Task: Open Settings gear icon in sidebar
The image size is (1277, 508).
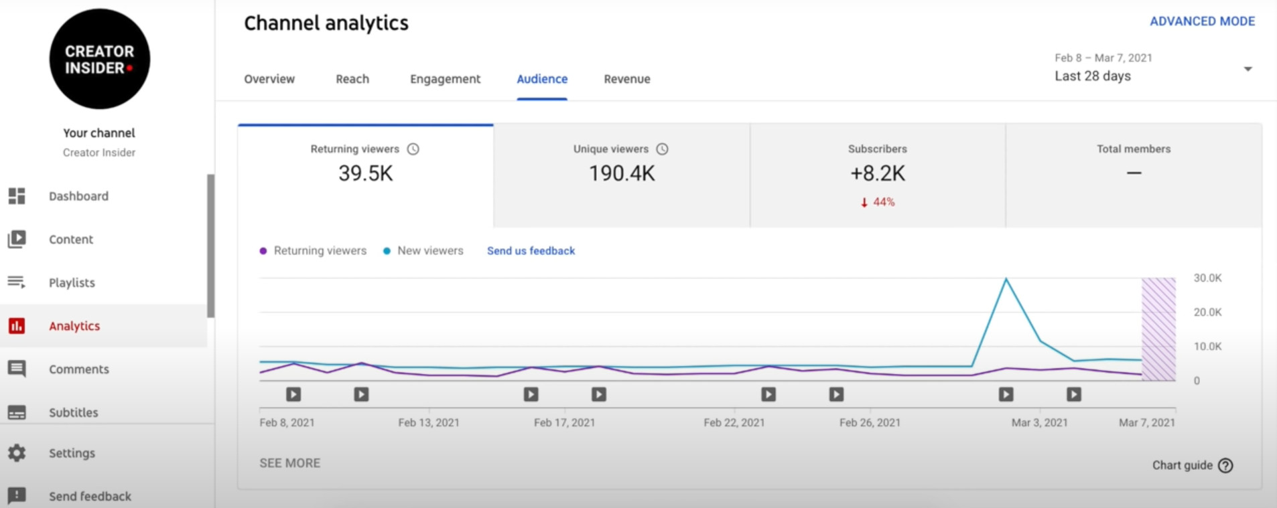Action: [17, 453]
